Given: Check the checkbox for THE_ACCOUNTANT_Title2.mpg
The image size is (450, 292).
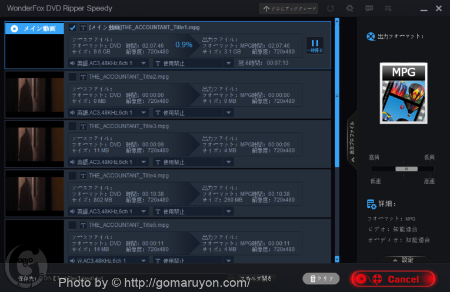Looking at the screenshot, I should [x=72, y=77].
